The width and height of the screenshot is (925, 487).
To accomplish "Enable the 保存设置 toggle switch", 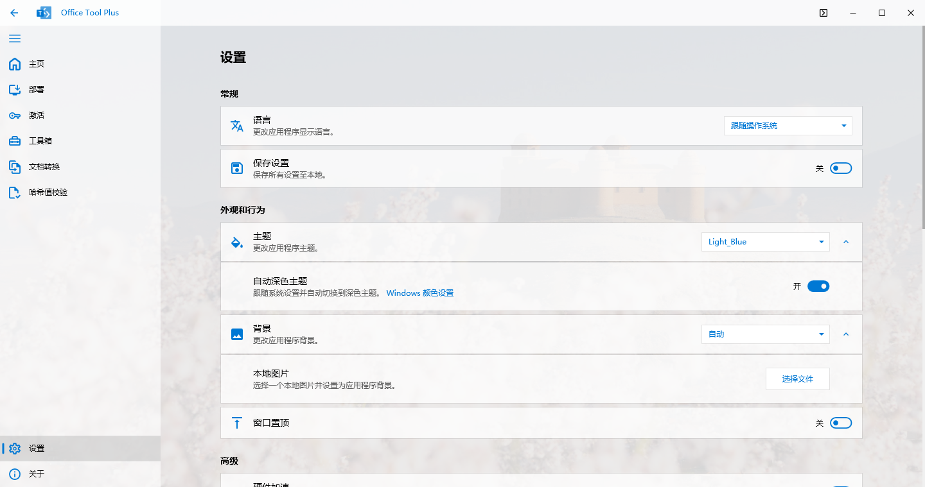I will point(840,168).
